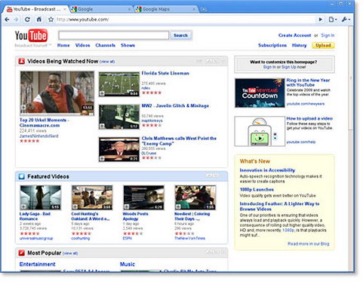Select the YouTube Broadcast Yourself tab
363x281 pixels.
[35, 9]
